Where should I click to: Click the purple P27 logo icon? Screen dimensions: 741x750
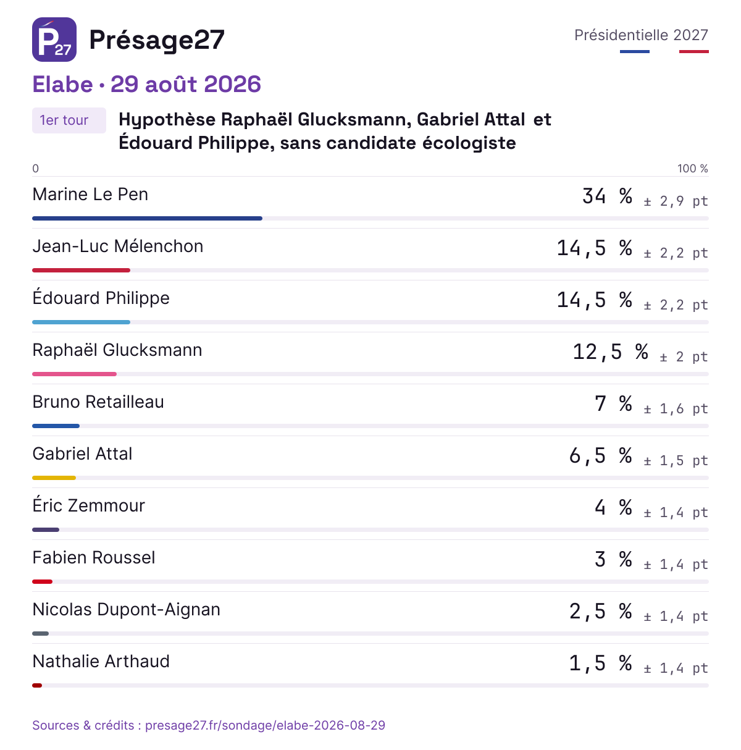(54, 40)
